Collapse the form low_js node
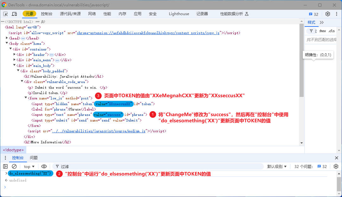Screen dimensions: 342x197 pos(26,98)
